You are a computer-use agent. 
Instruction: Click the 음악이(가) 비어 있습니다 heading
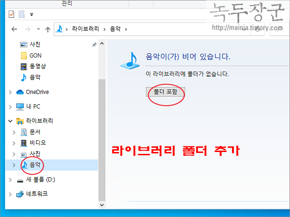[188, 57]
